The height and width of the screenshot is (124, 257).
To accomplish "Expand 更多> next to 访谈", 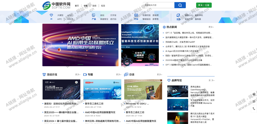I will tap(160, 75).
